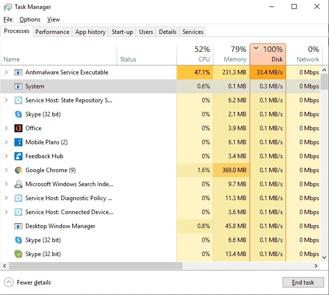Click the Skype icon in the 6.6 MB row
Screen dimensions: 329x295
[x=18, y=240]
